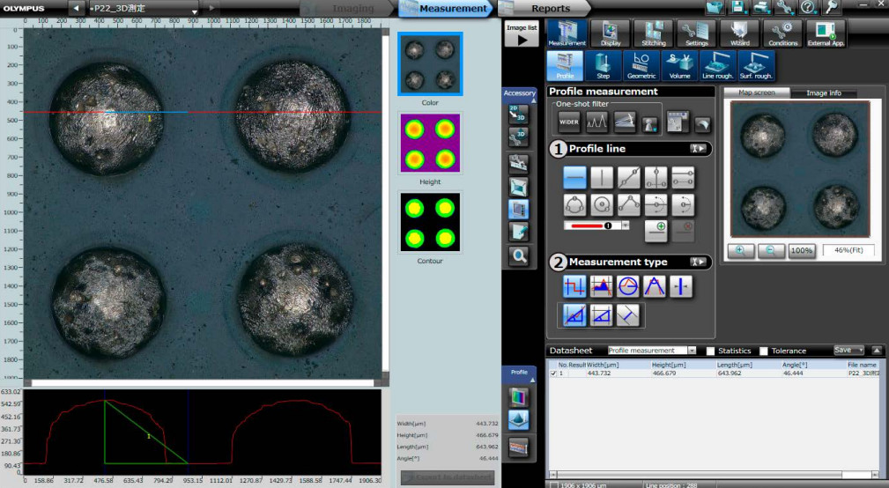This screenshot has height=488, width=889.
Task: Click the datasheet horizontal scrollbar
Action: point(715,475)
